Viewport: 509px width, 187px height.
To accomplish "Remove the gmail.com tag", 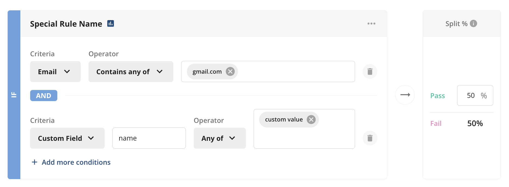I will pyautogui.click(x=230, y=71).
